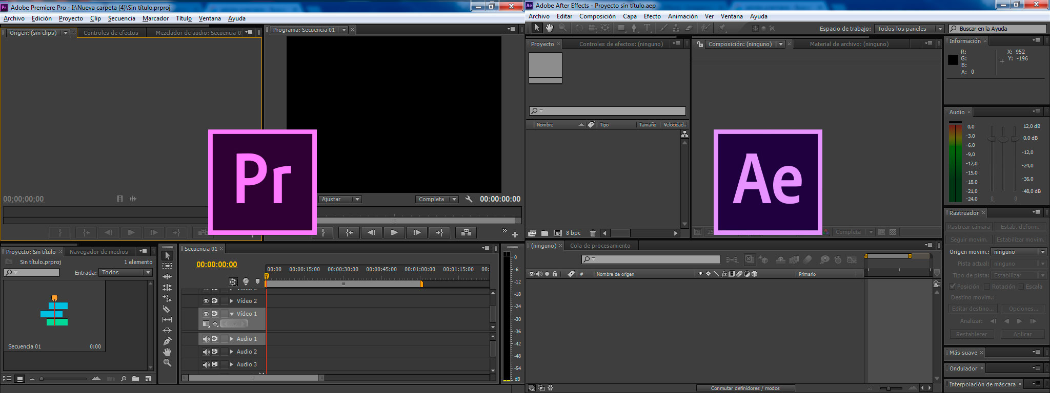Select the Rate Stretch tool in Premiere
This screenshot has height=393, width=1050.
[167, 298]
